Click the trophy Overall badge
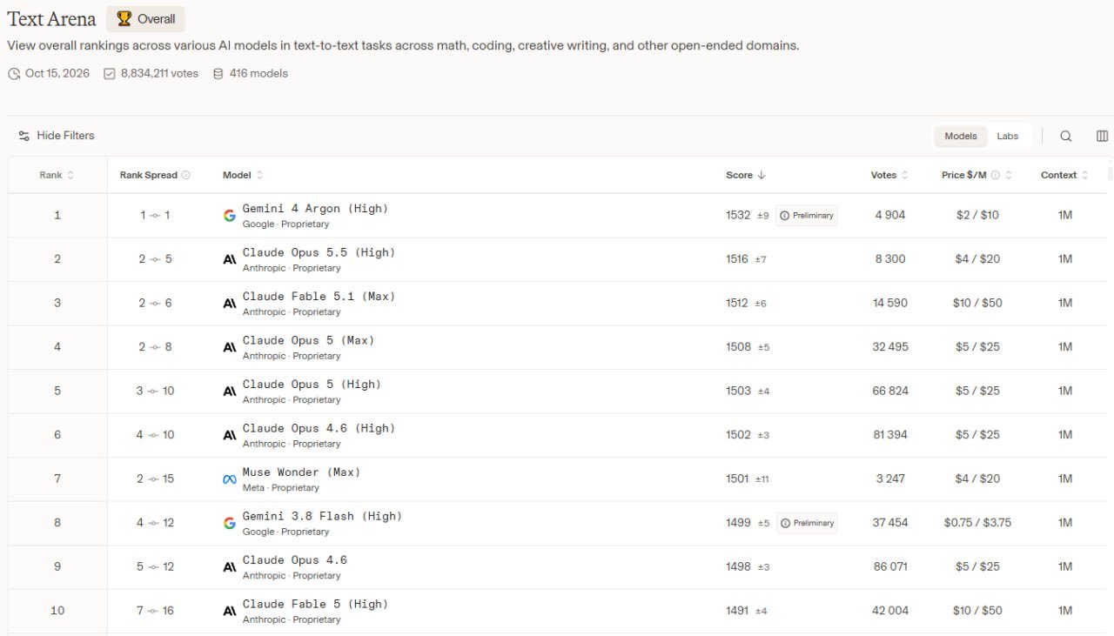Image resolution: width=1114 pixels, height=636 pixels. pyautogui.click(x=145, y=19)
